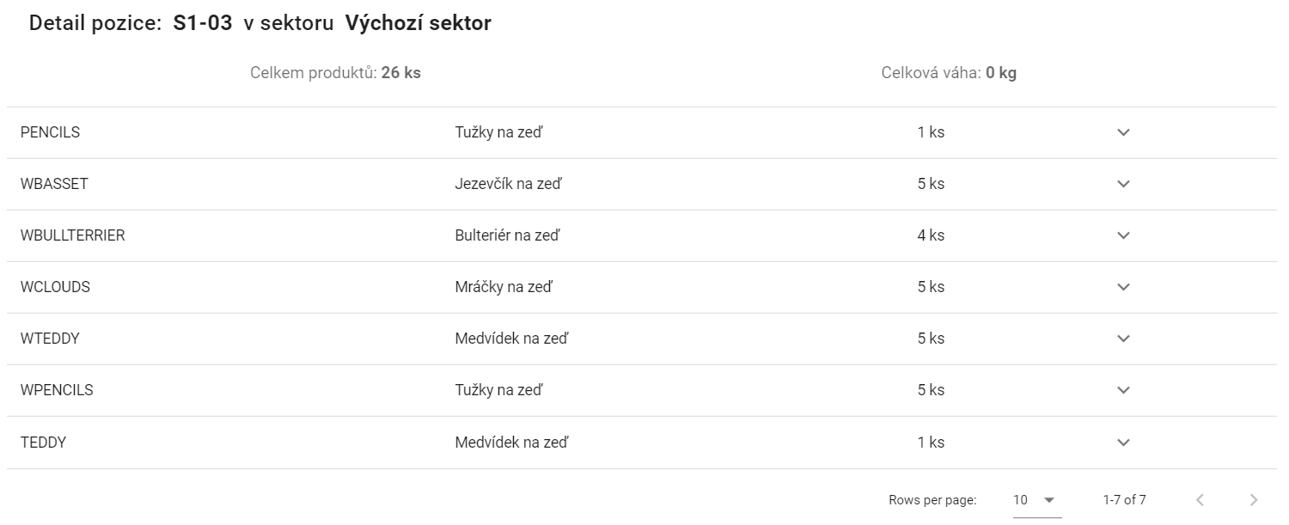Expand the WTEDDY row chevron
1289x525 pixels.
[x=1122, y=339]
